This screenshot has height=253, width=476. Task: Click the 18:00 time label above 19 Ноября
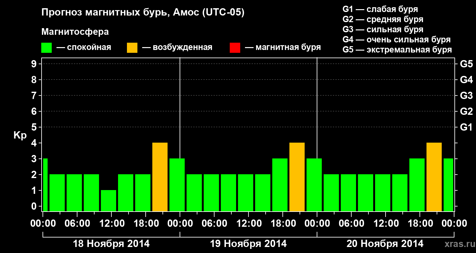tap(283, 224)
